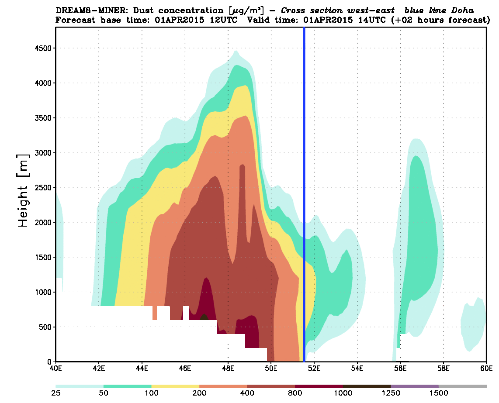Click the '56E' longitude label

[400, 369]
